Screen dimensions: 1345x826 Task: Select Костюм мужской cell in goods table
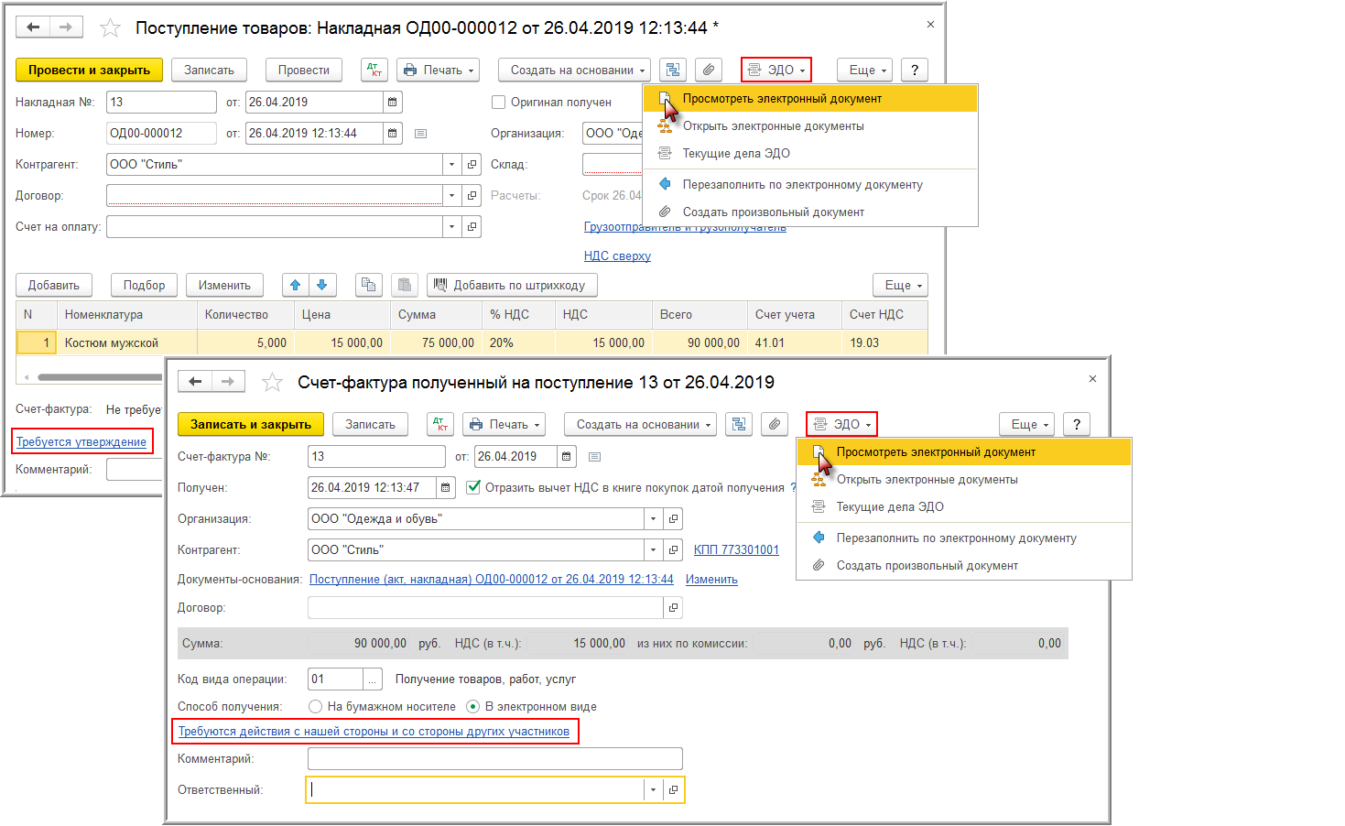(127, 342)
